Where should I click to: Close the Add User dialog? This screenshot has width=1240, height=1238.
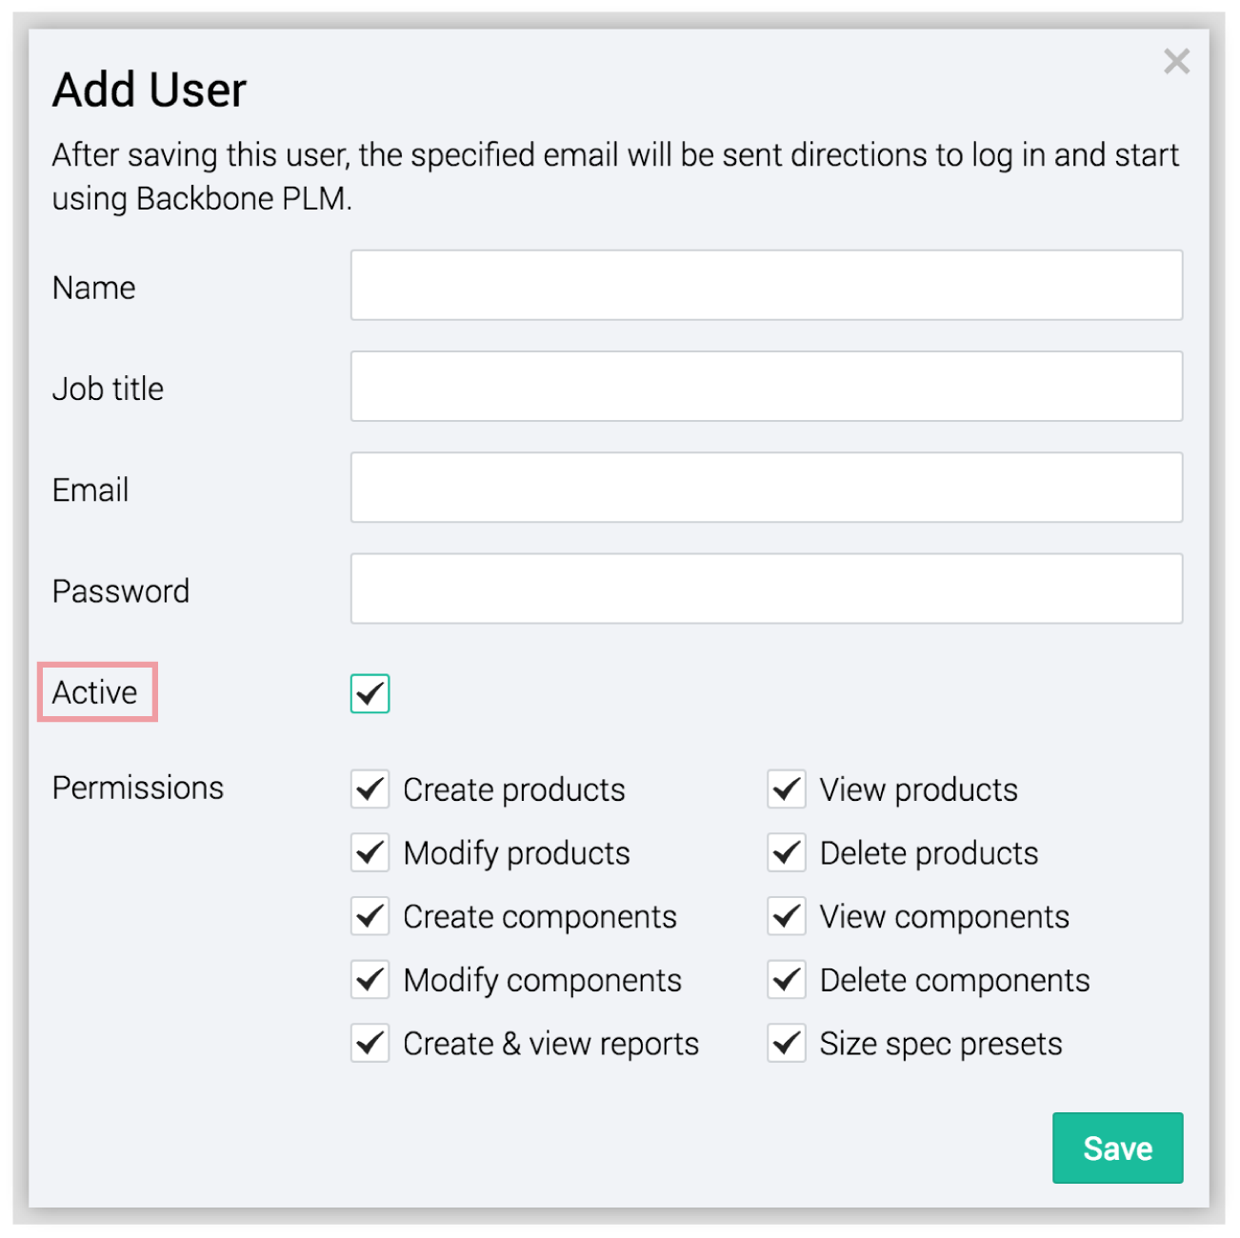1176,62
